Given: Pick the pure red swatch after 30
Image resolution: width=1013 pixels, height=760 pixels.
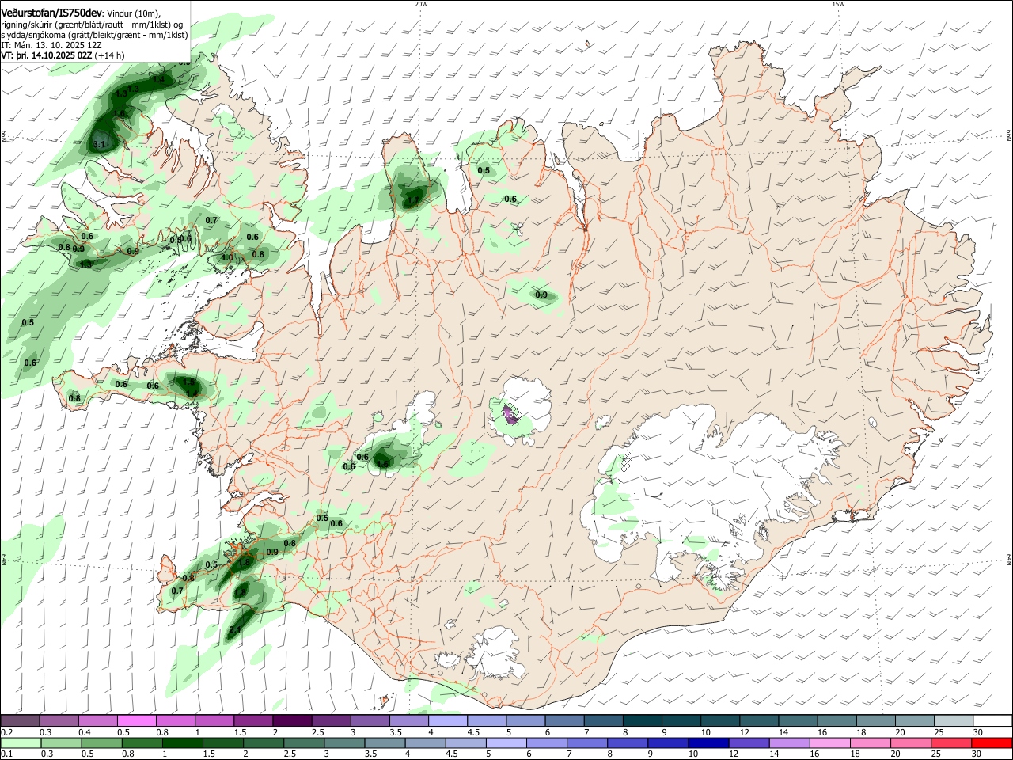Looking at the screenshot, I should click(x=992, y=743).
